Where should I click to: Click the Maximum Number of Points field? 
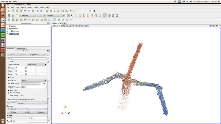click(x=34, y=87)
